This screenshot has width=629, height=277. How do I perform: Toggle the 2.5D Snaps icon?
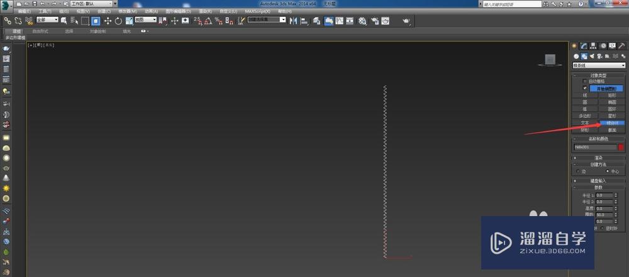point(198,21)
